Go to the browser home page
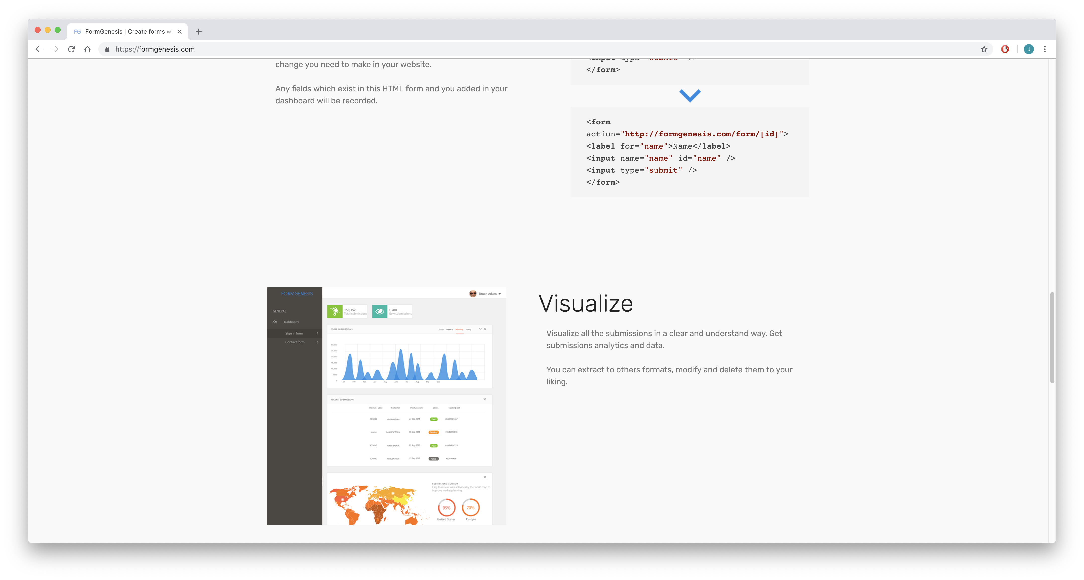This screenshot has width=1084, height=580. pos(87,49)
